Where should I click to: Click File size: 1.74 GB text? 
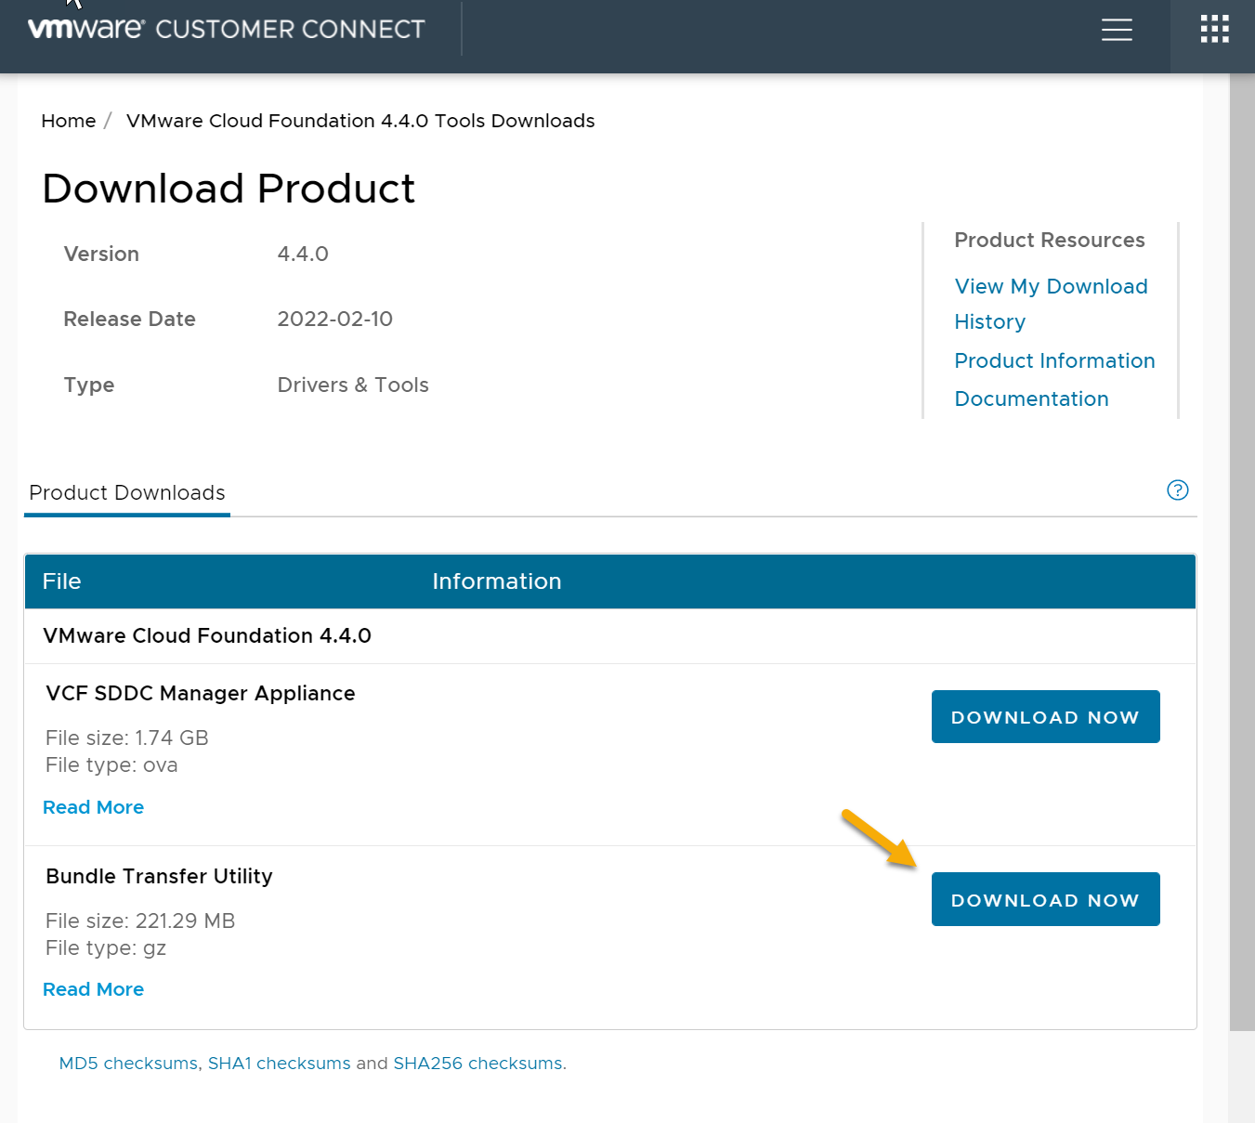[127, 738]
